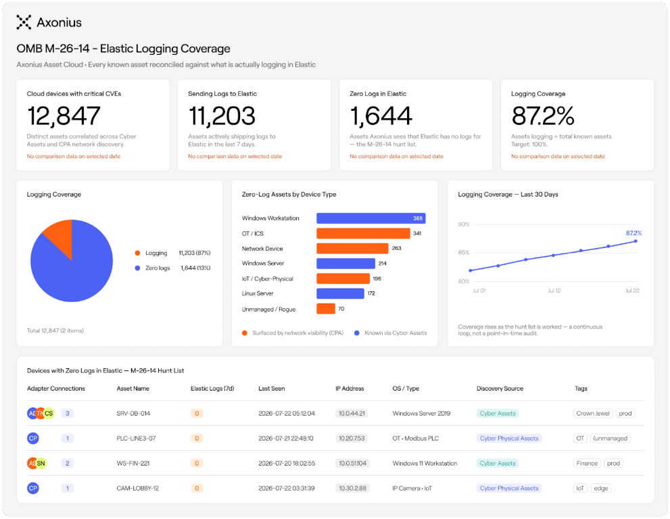
Task: Sort by Adapter Connections column header
Action: point(56,389)
